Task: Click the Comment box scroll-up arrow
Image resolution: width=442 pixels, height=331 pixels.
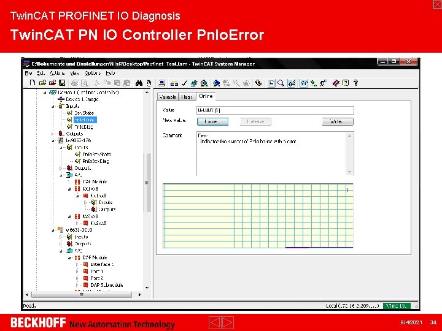Action: tap(349, 135)
